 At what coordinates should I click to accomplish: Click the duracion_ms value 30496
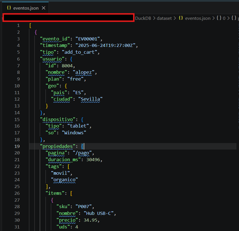pos(93,160)
